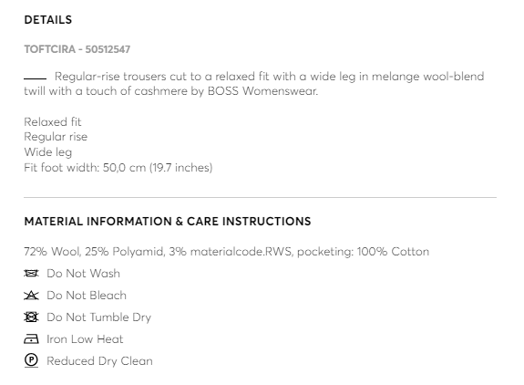This screenshot has width=524, height=385.
Task: Click the Relaxed fit attribute line
Action: coord(53,122)
